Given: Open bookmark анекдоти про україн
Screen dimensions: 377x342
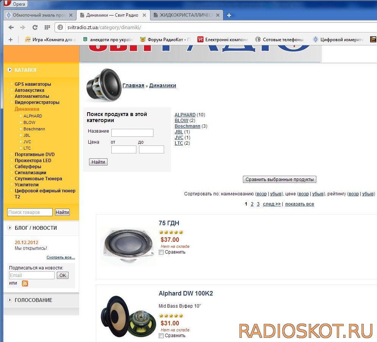Looking at the screenshot, I should [108, 40].
